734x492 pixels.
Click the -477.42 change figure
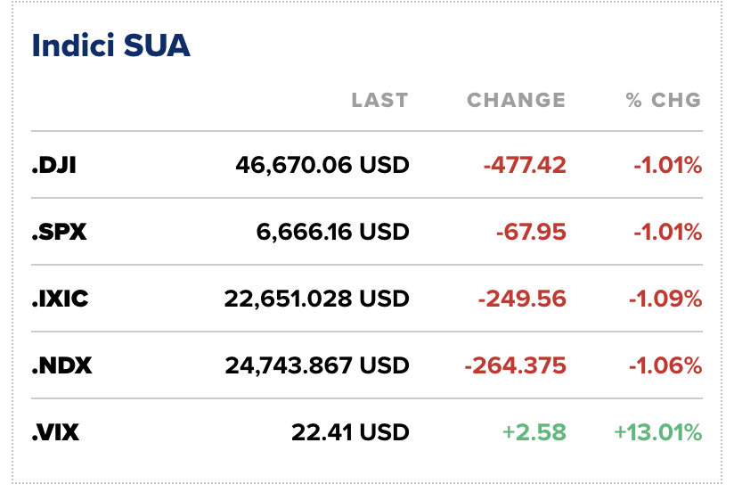(x=526, y=165)
